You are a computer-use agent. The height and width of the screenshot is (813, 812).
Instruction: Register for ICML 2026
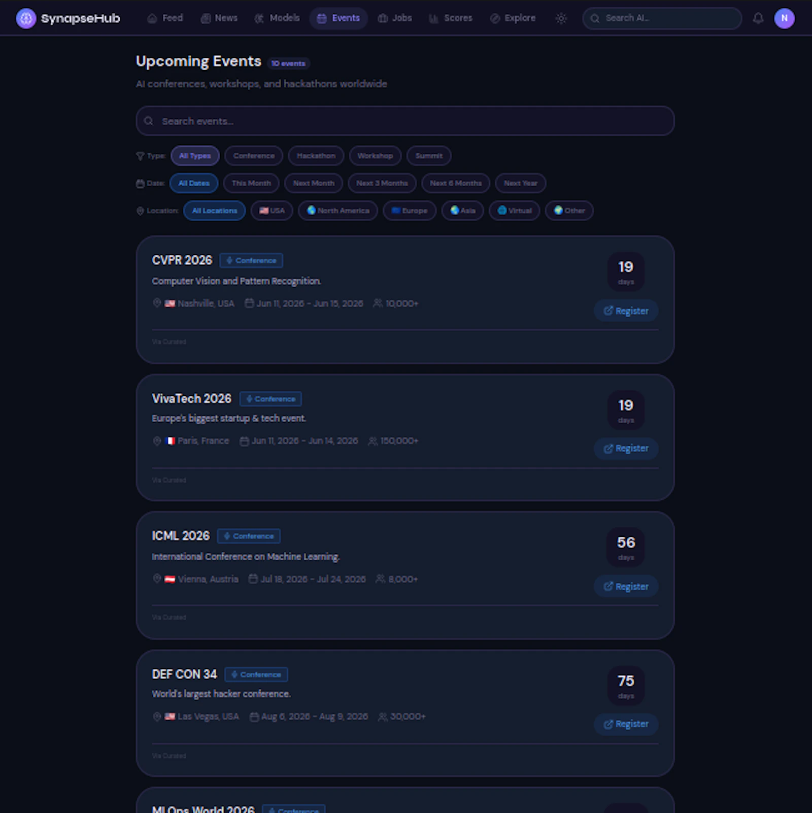tap(626, 587)
